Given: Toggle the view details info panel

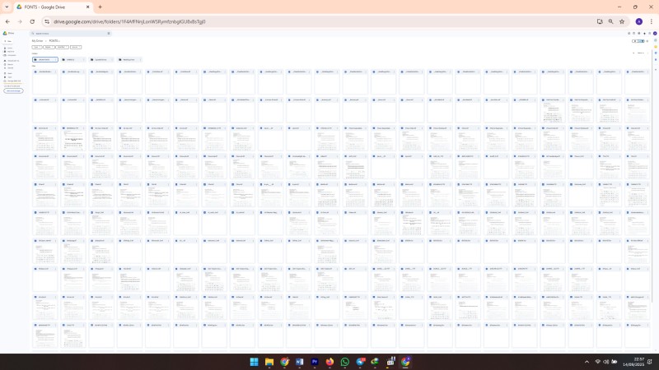Looking at the screenshot, I should point(647,41).
